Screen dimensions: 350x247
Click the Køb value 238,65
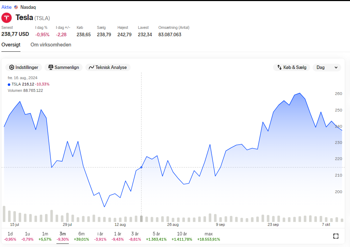tap(84, 34)
